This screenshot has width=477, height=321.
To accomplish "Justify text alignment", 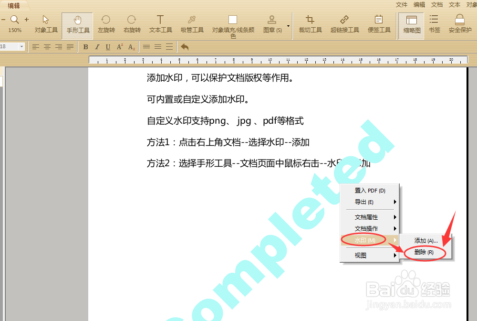I will pyautogui.click(x=70, y=47).
